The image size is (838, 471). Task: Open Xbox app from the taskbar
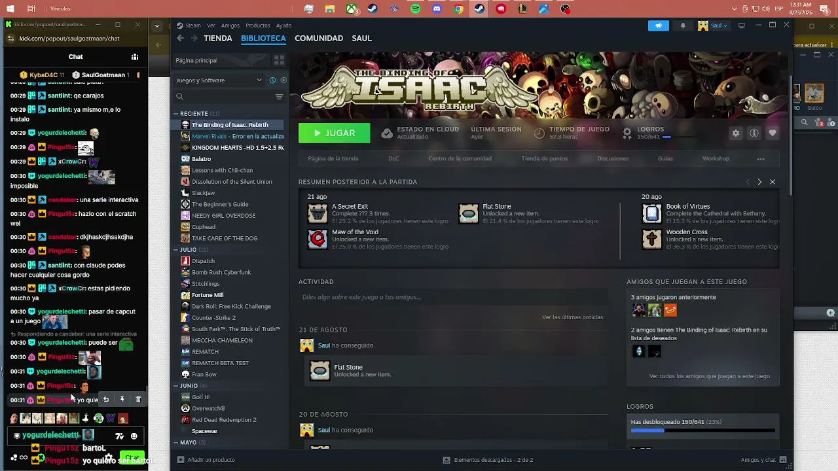pos(352,9)
